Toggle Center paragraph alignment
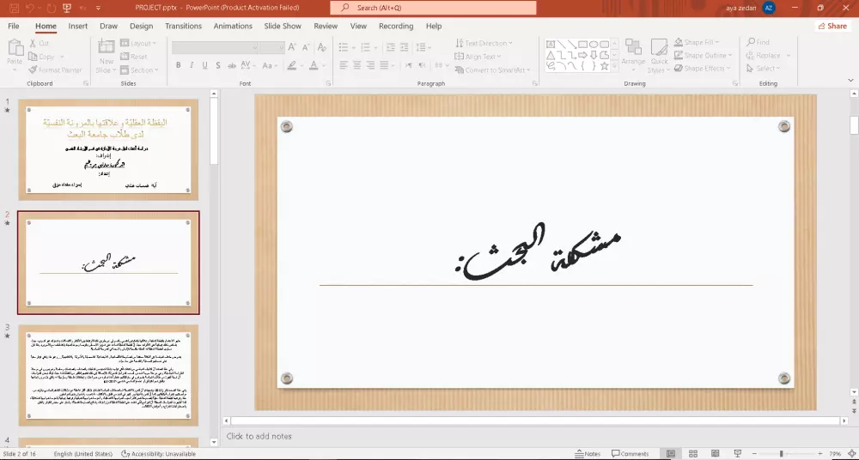The image size is (859, 460). [356, 65]
